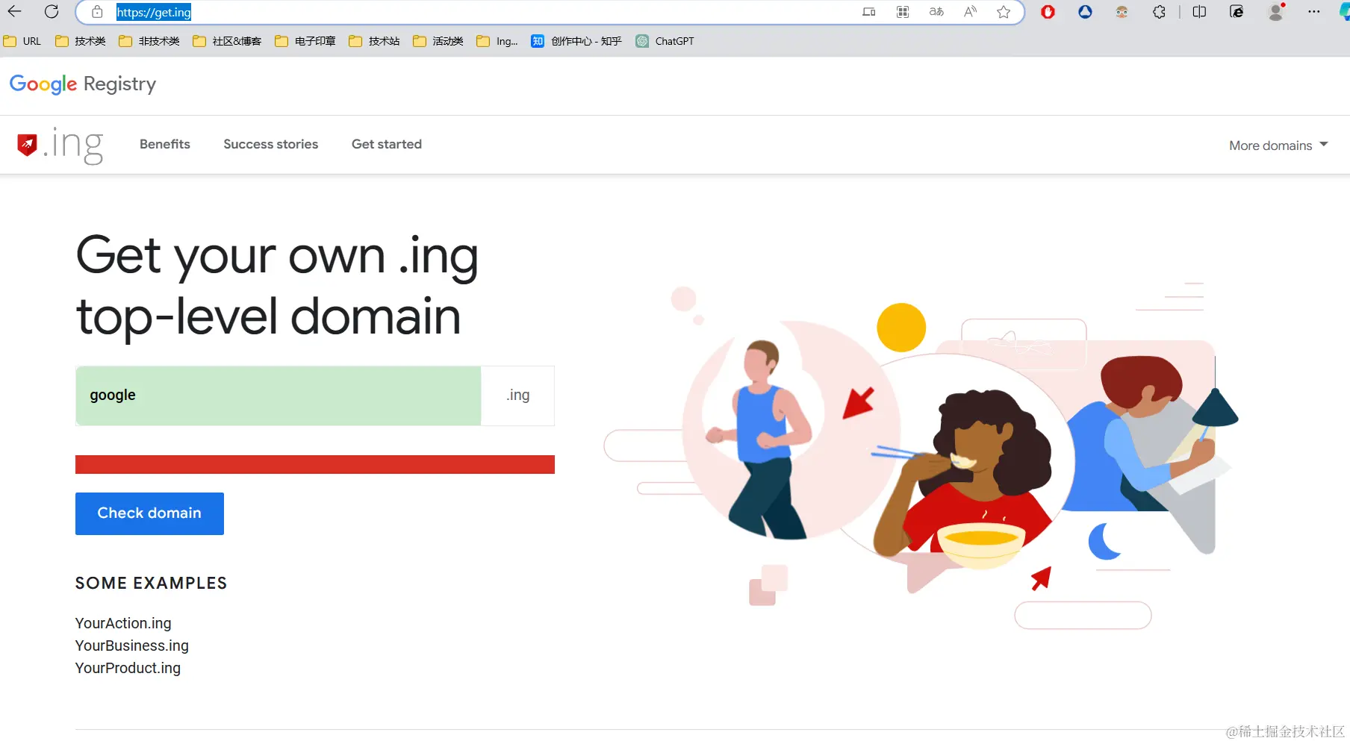Click the address bar URL https://get.ing
Viewport: 1350px width, 744px height.
[x=154, y=13]
